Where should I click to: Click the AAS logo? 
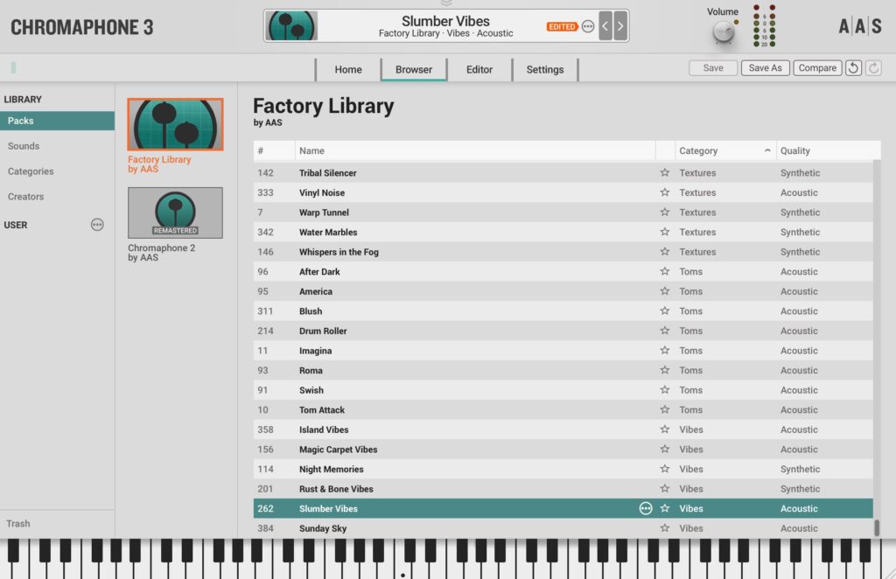tap(860, 26)
